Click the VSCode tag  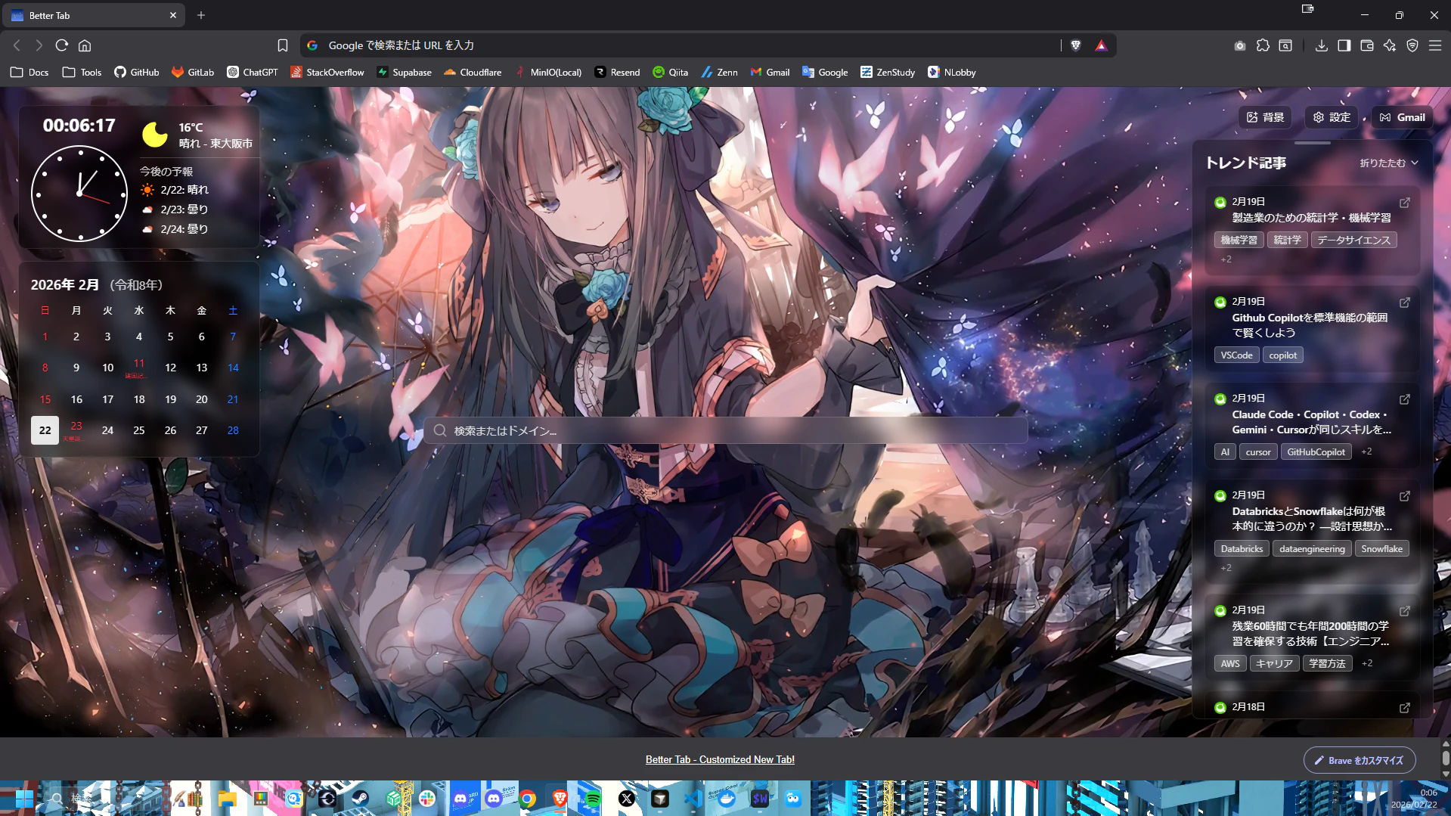pyautogui.click(x=1236, y=355)
